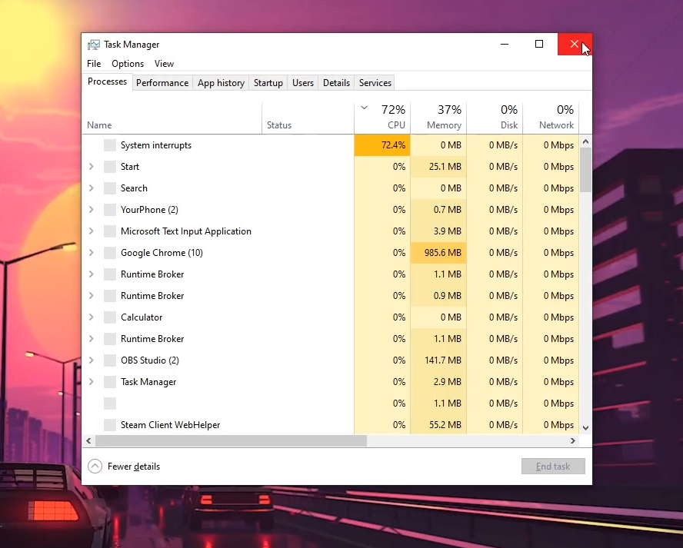The image size is (683, 548).
Task: Click the 2.9 MB memory cell
Action: click(438, 382)
